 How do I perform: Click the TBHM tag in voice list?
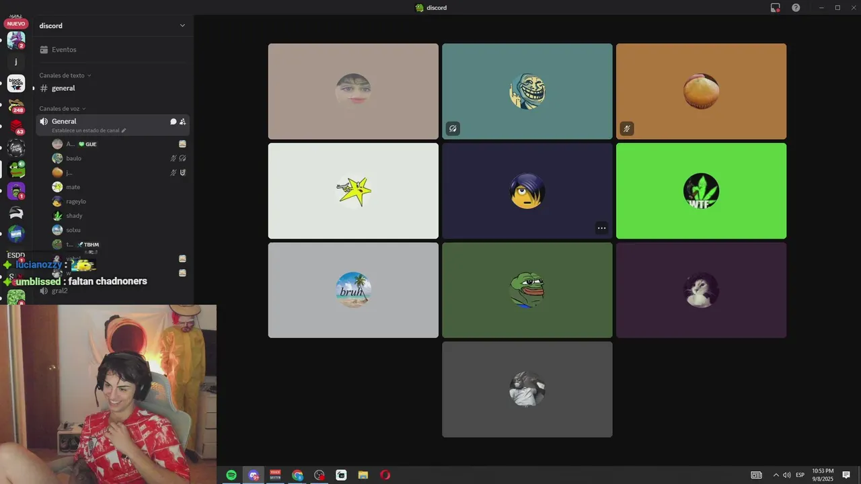coord(88,245)
